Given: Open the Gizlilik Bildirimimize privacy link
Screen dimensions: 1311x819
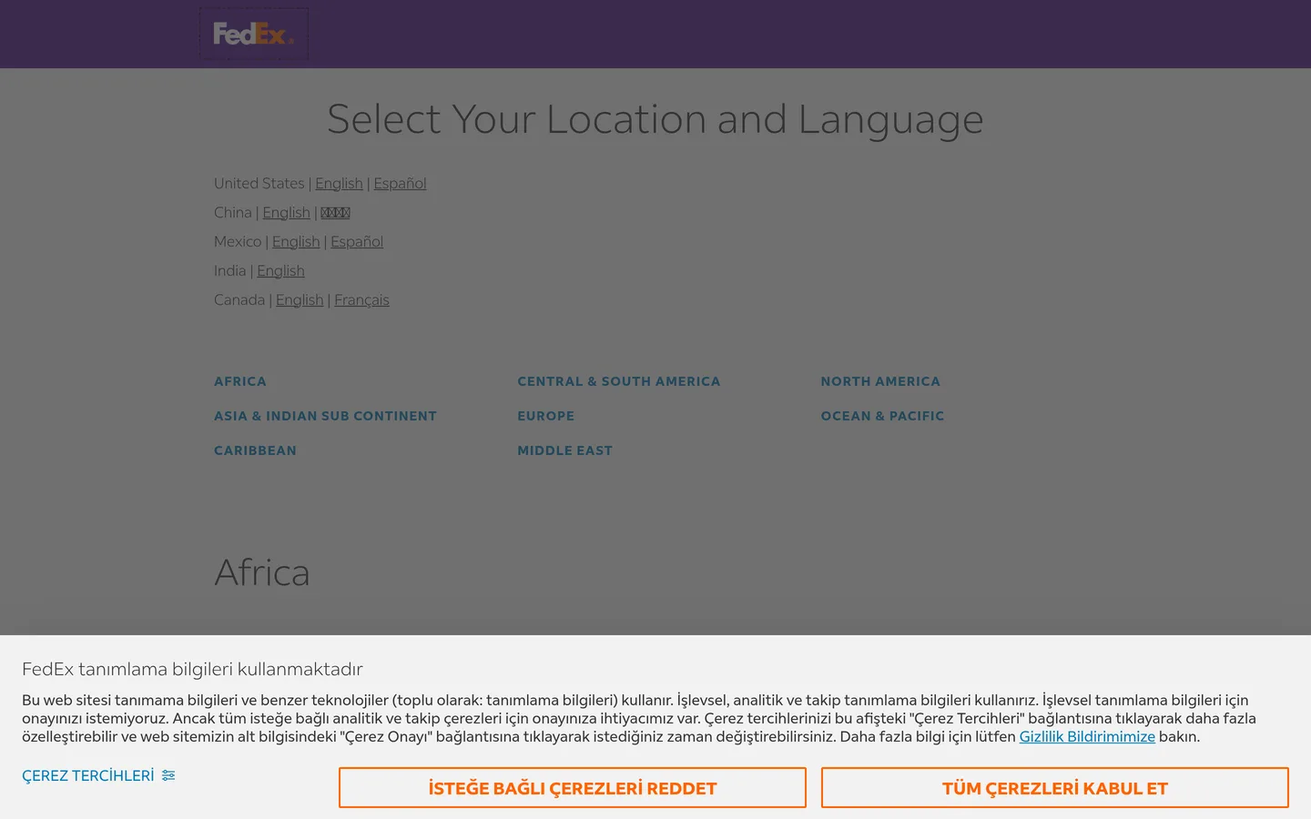Looking at the screenshot, I should tap(1087, 737).
